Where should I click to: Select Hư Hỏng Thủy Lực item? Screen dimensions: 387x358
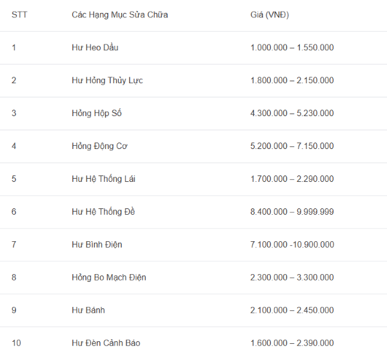[107, 81]
